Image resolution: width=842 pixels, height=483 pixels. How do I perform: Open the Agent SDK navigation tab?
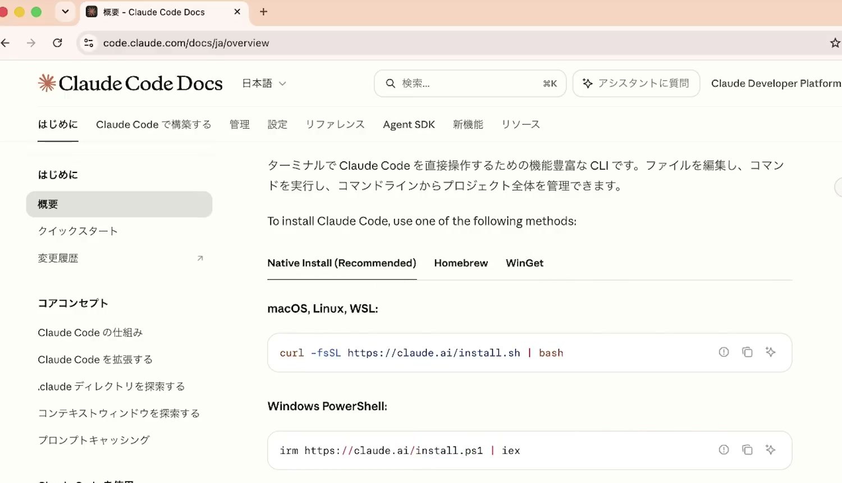click(x=409, y=125)
